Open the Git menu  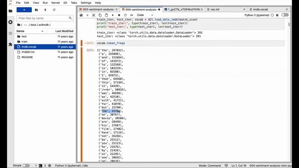65,3
